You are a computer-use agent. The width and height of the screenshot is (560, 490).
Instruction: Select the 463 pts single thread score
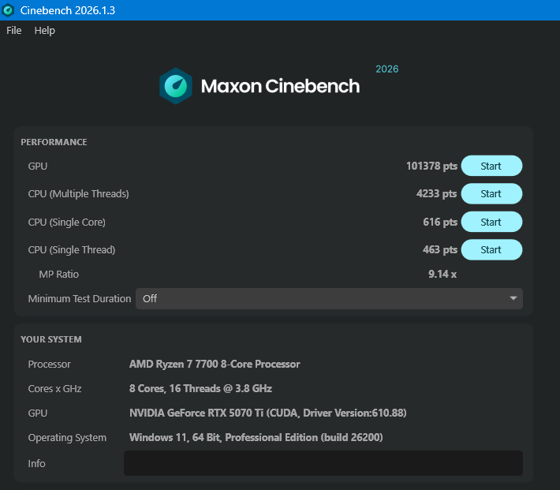click(440, 250)
